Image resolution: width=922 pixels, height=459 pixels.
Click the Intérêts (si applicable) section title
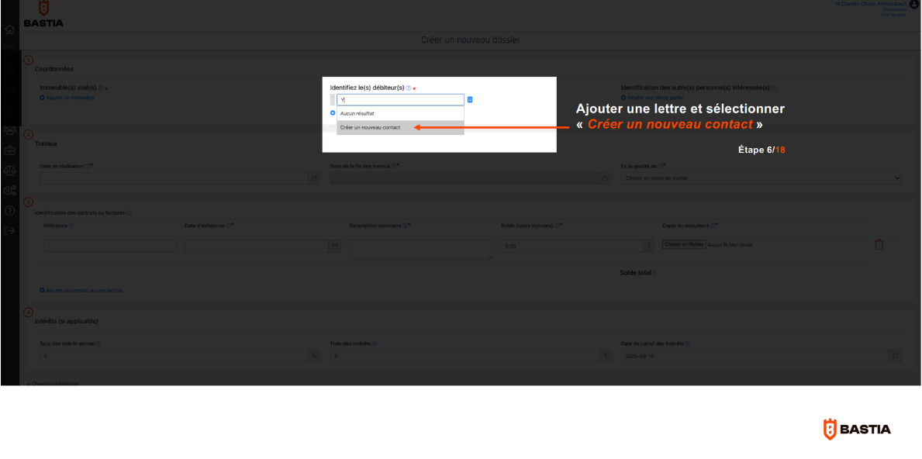coord(67,321)
